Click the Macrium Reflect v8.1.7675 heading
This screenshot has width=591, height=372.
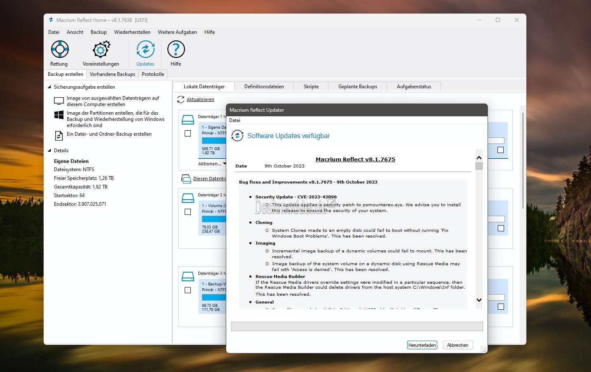click(x=355, y=159)
